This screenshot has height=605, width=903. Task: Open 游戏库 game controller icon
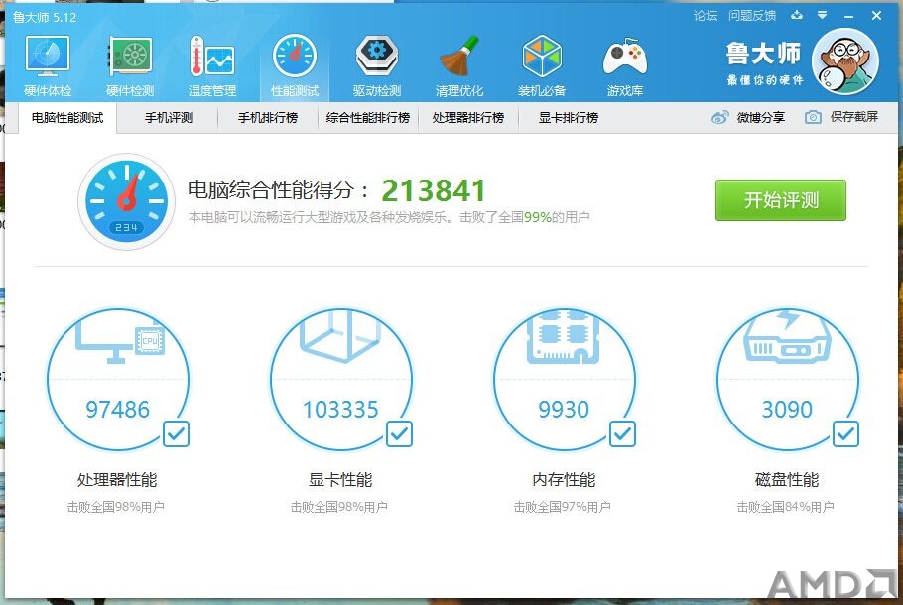point(624,58)
